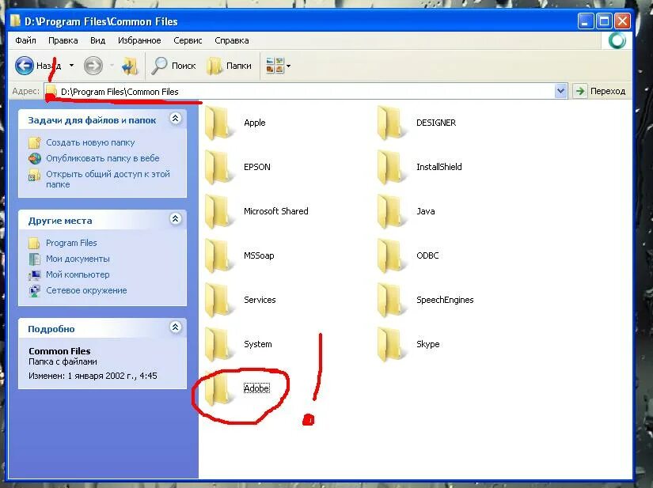Click the window title bar folder icon
653x488 pixels.
[15, 21]
